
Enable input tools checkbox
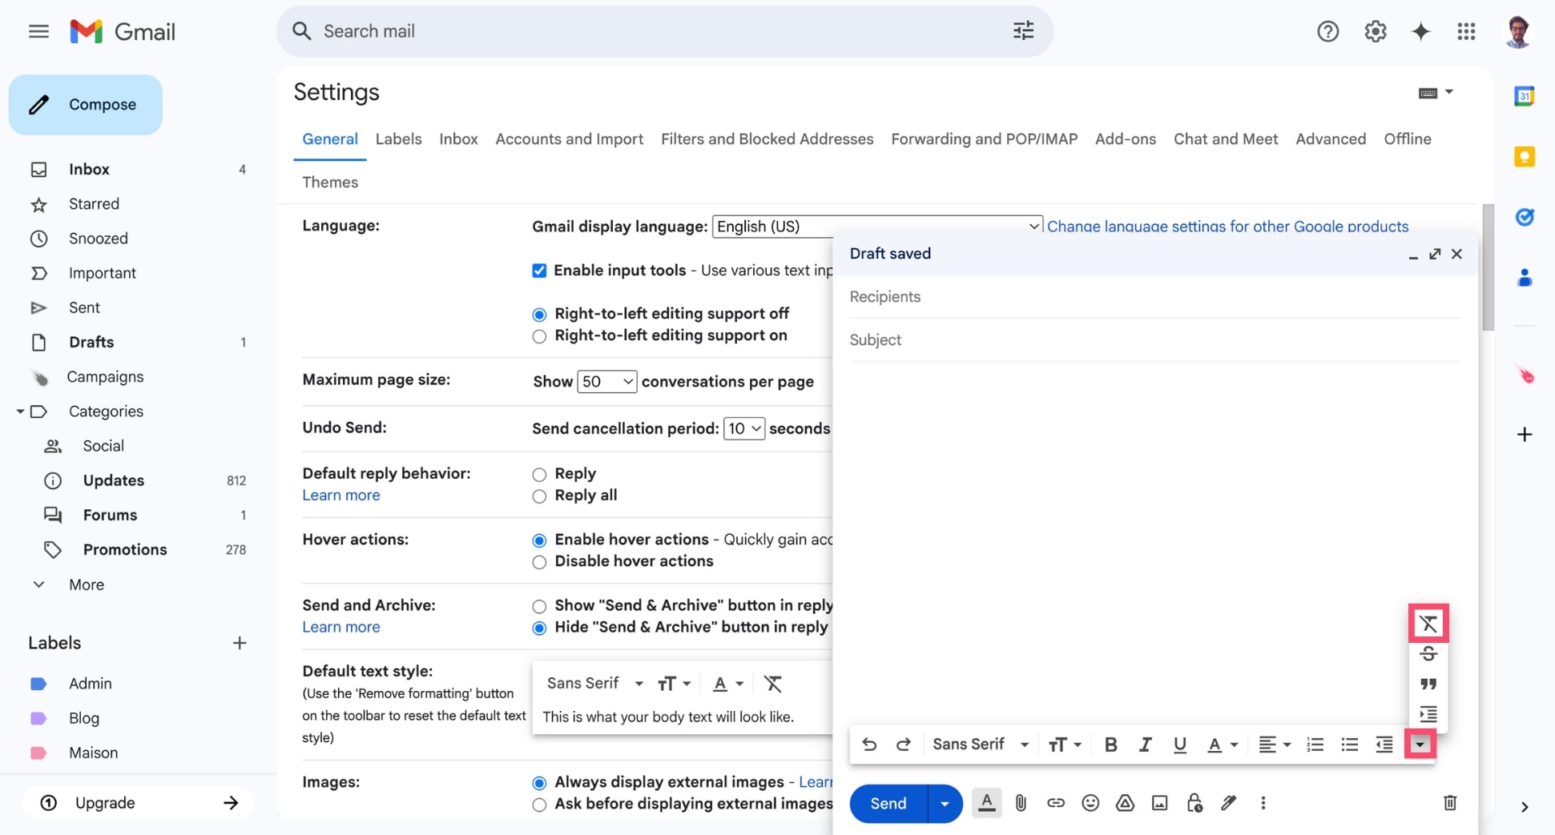(538, 271)
